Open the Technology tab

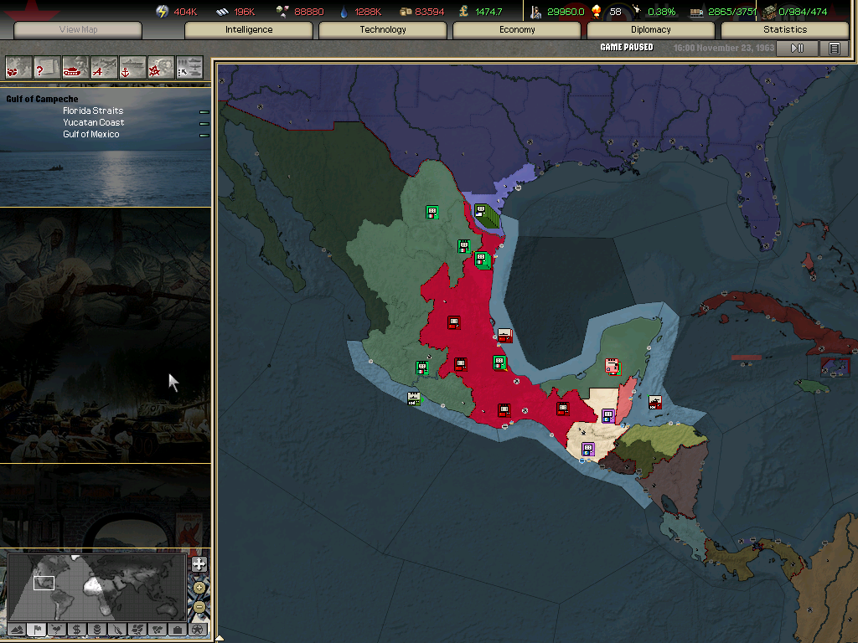tap(383, 30)
